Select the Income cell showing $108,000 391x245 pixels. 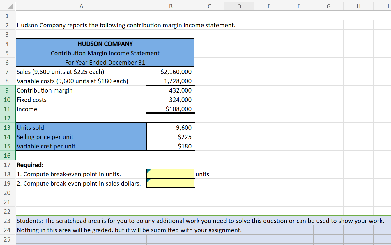[171, 109]
